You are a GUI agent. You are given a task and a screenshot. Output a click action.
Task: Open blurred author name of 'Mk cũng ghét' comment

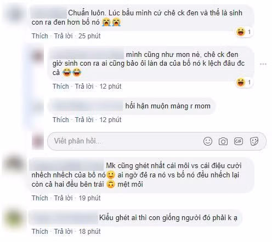tap(67, 166)
